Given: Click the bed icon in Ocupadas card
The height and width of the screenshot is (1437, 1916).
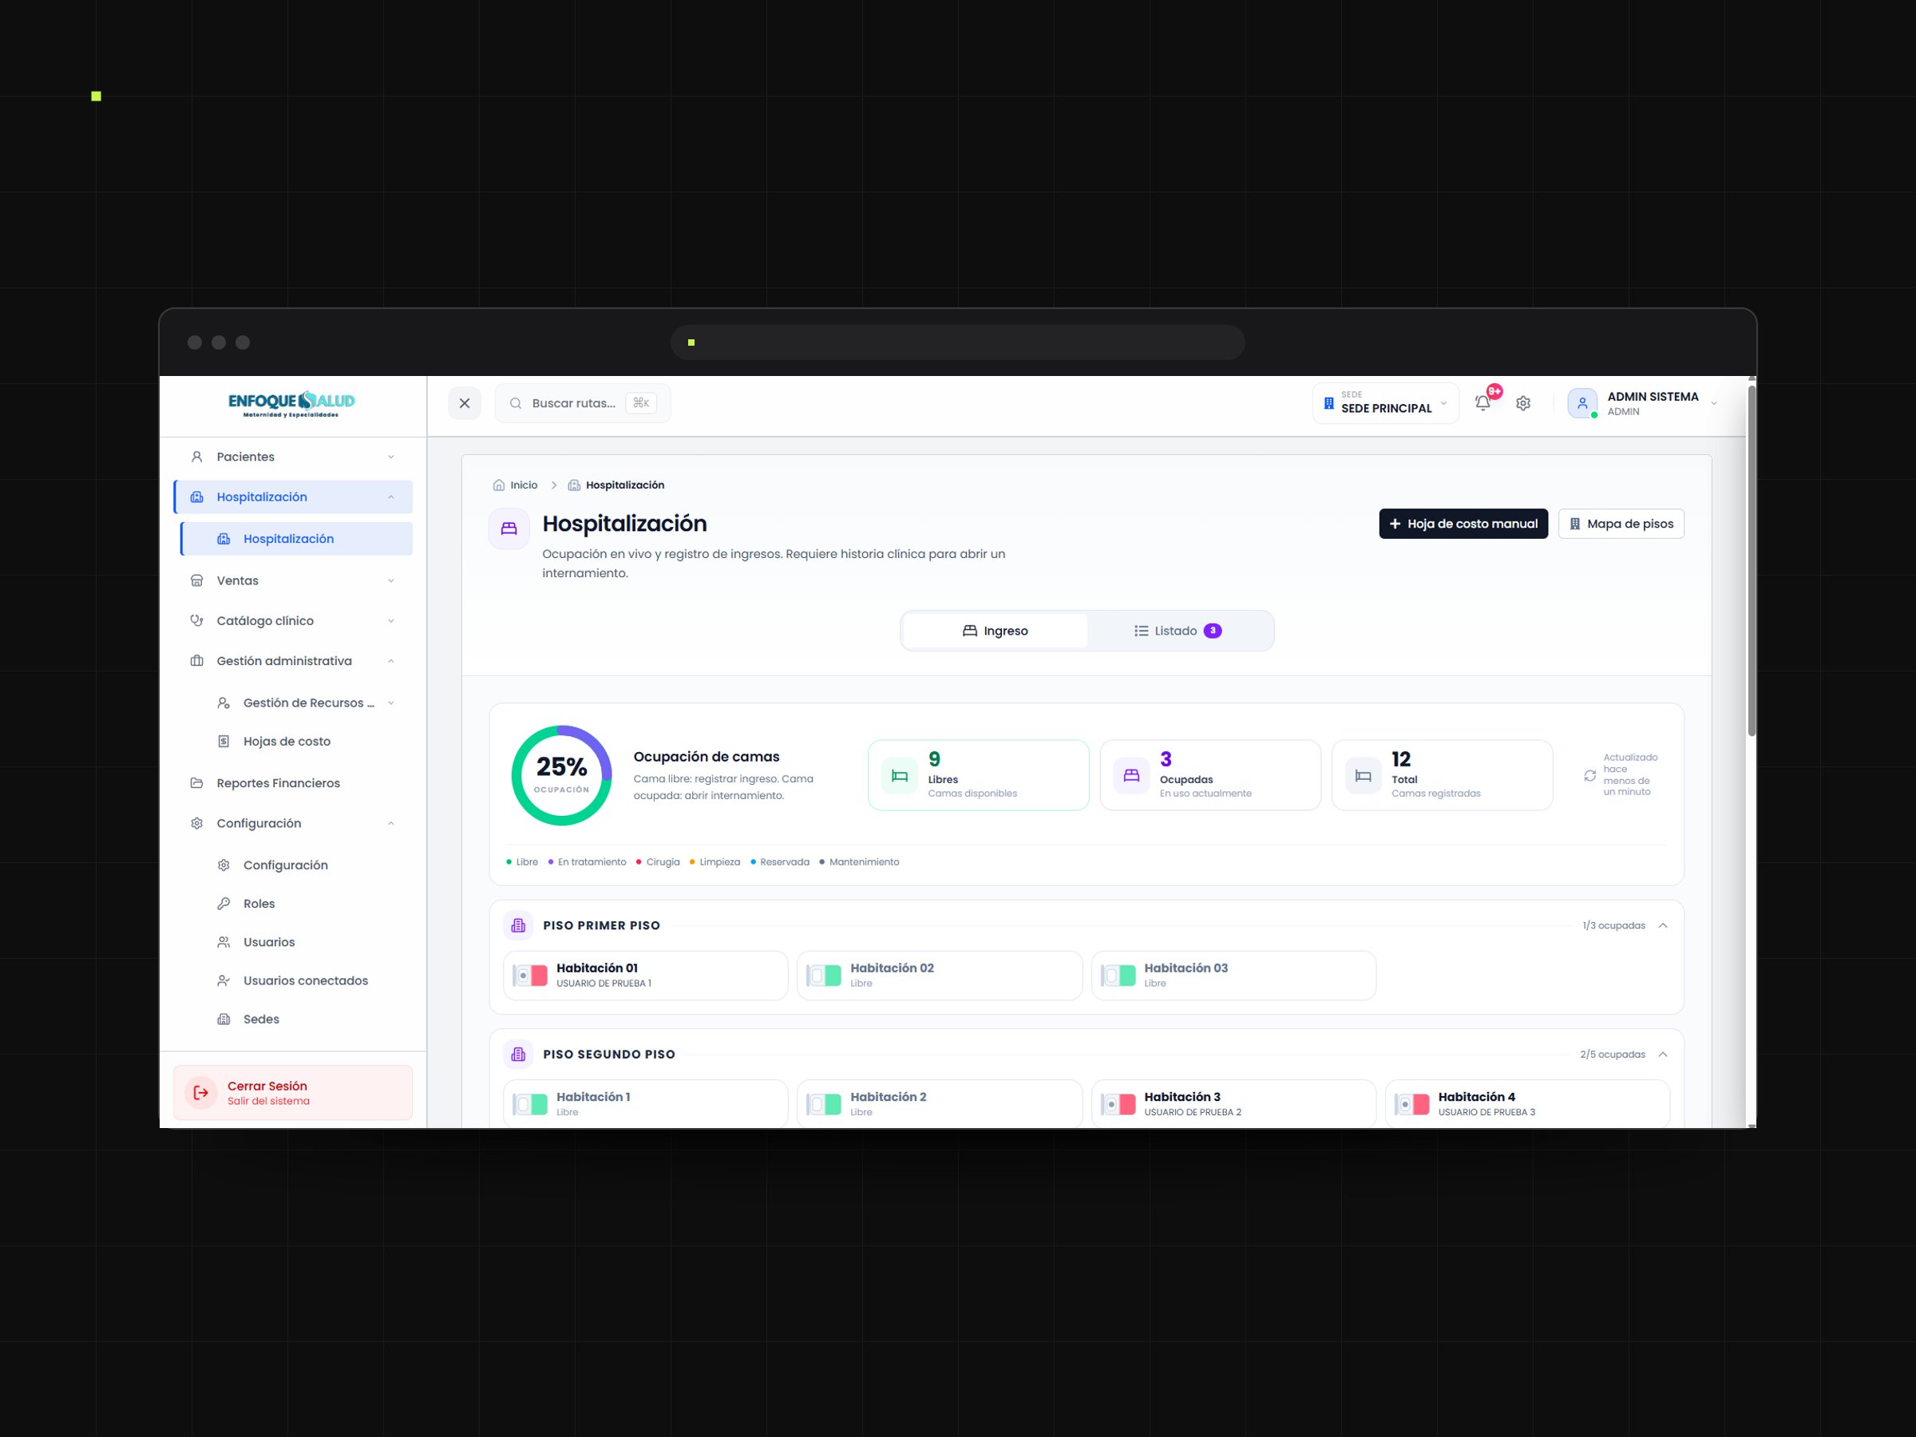Looking at the screenshot, I should [1131, 775].
